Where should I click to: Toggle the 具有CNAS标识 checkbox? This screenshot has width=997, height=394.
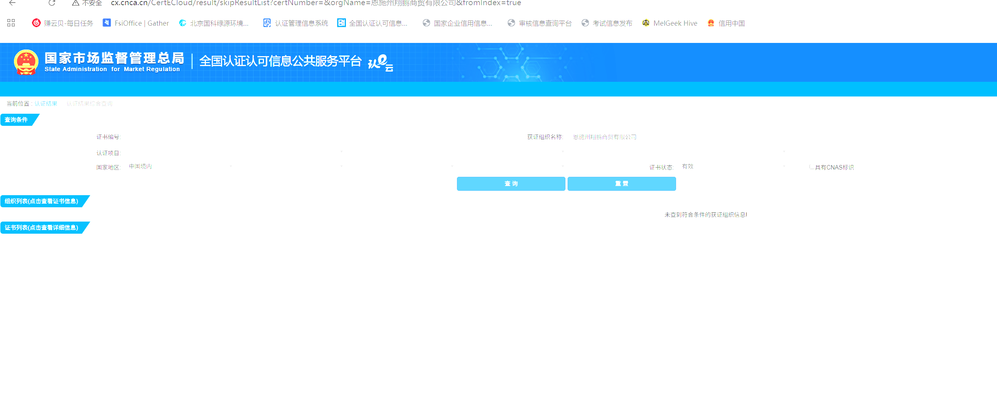pos(811,167)
